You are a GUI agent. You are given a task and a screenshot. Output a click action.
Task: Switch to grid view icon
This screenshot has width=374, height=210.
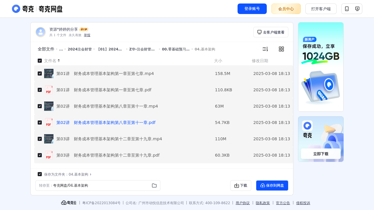[281, 49]
